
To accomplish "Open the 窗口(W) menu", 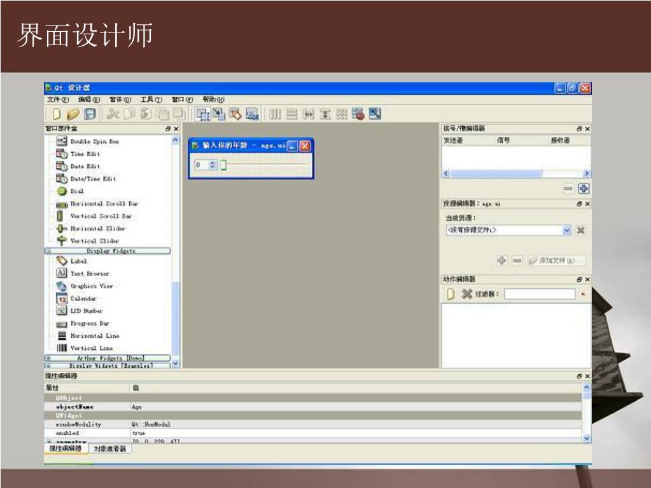I will [x=182, y=100].
